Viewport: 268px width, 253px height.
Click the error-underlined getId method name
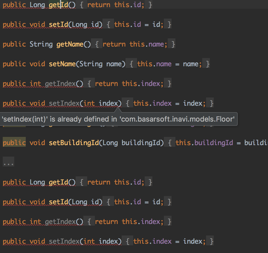pyautogui.click(x=58, y=5)
